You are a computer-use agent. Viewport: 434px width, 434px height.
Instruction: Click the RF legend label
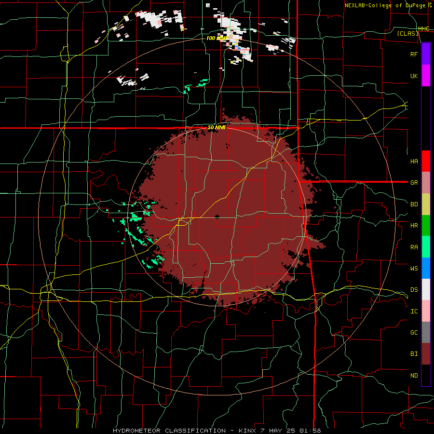click(x=414, y=54)
